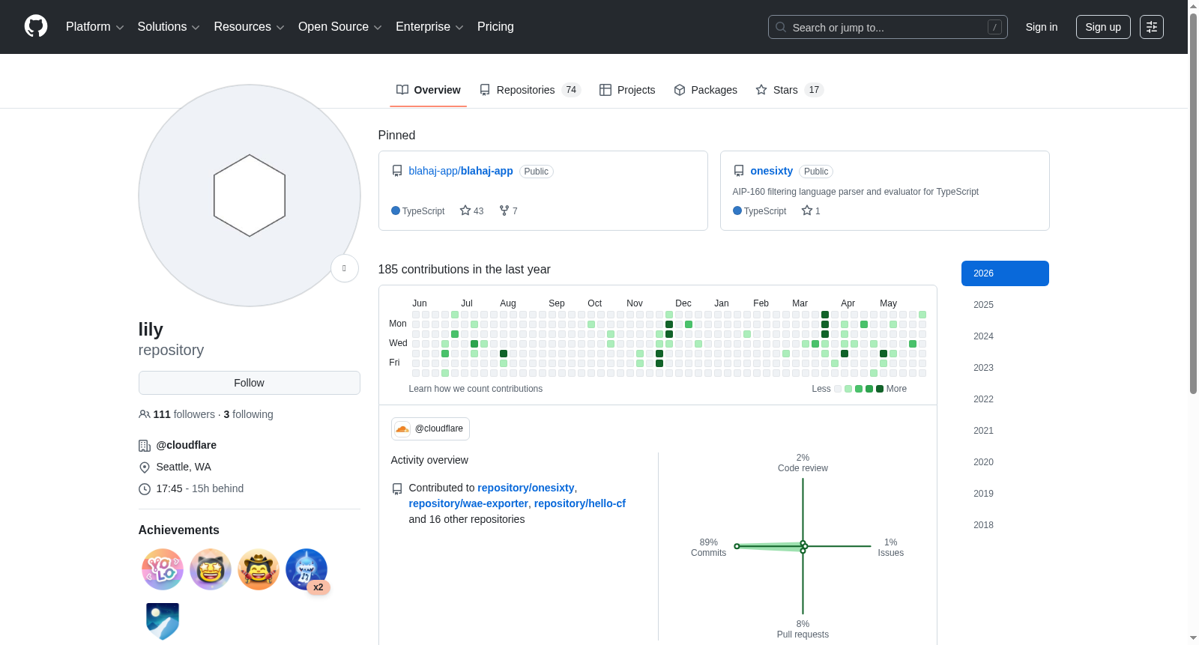Viewport: 1199px width, 645px height.
Task: Go to GitHub homepage via Octocat logo
Action: (36, 26)
